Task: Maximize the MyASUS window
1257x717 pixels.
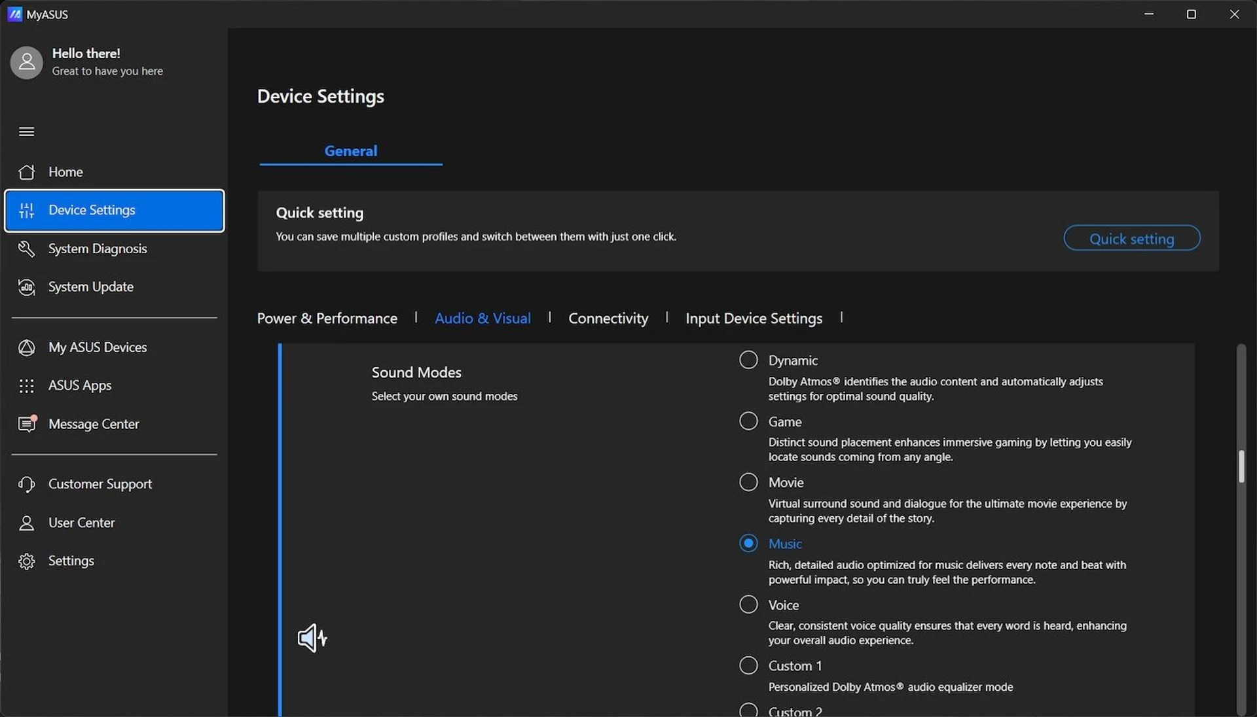Action: tap(1192, 14)
